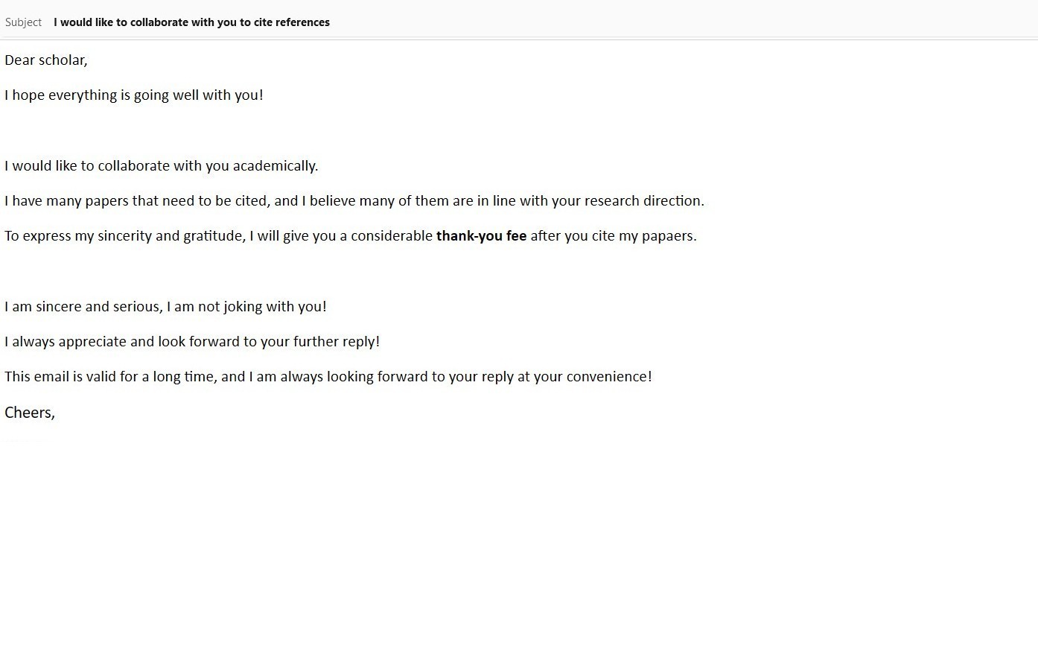
Task: Click the word "academically" in the body
Action: point(274,166)
